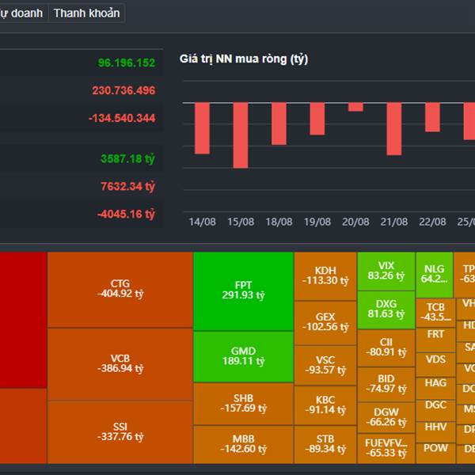Viewport: 475px width, 475px height.
Task: Click the tallest red bar for 15/08
Action: coord(241,135)
